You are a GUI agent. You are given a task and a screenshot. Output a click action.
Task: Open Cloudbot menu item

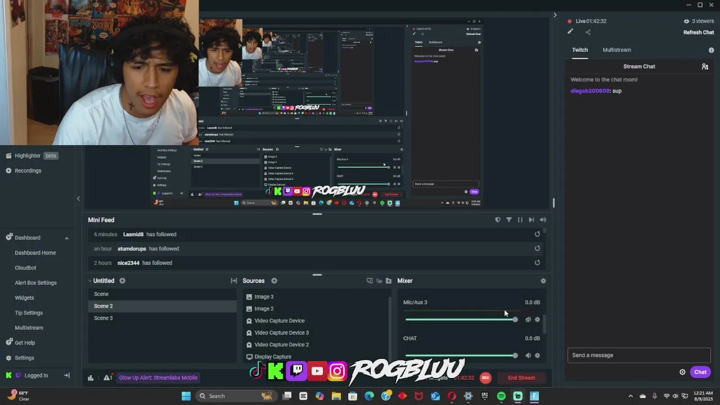[x=25, y=268]
